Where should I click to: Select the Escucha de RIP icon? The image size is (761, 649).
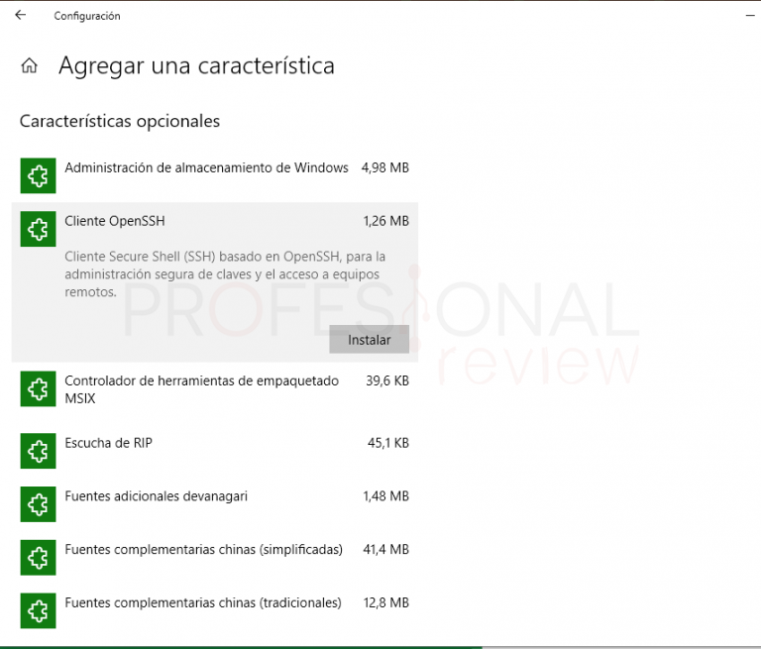[38, 451]
